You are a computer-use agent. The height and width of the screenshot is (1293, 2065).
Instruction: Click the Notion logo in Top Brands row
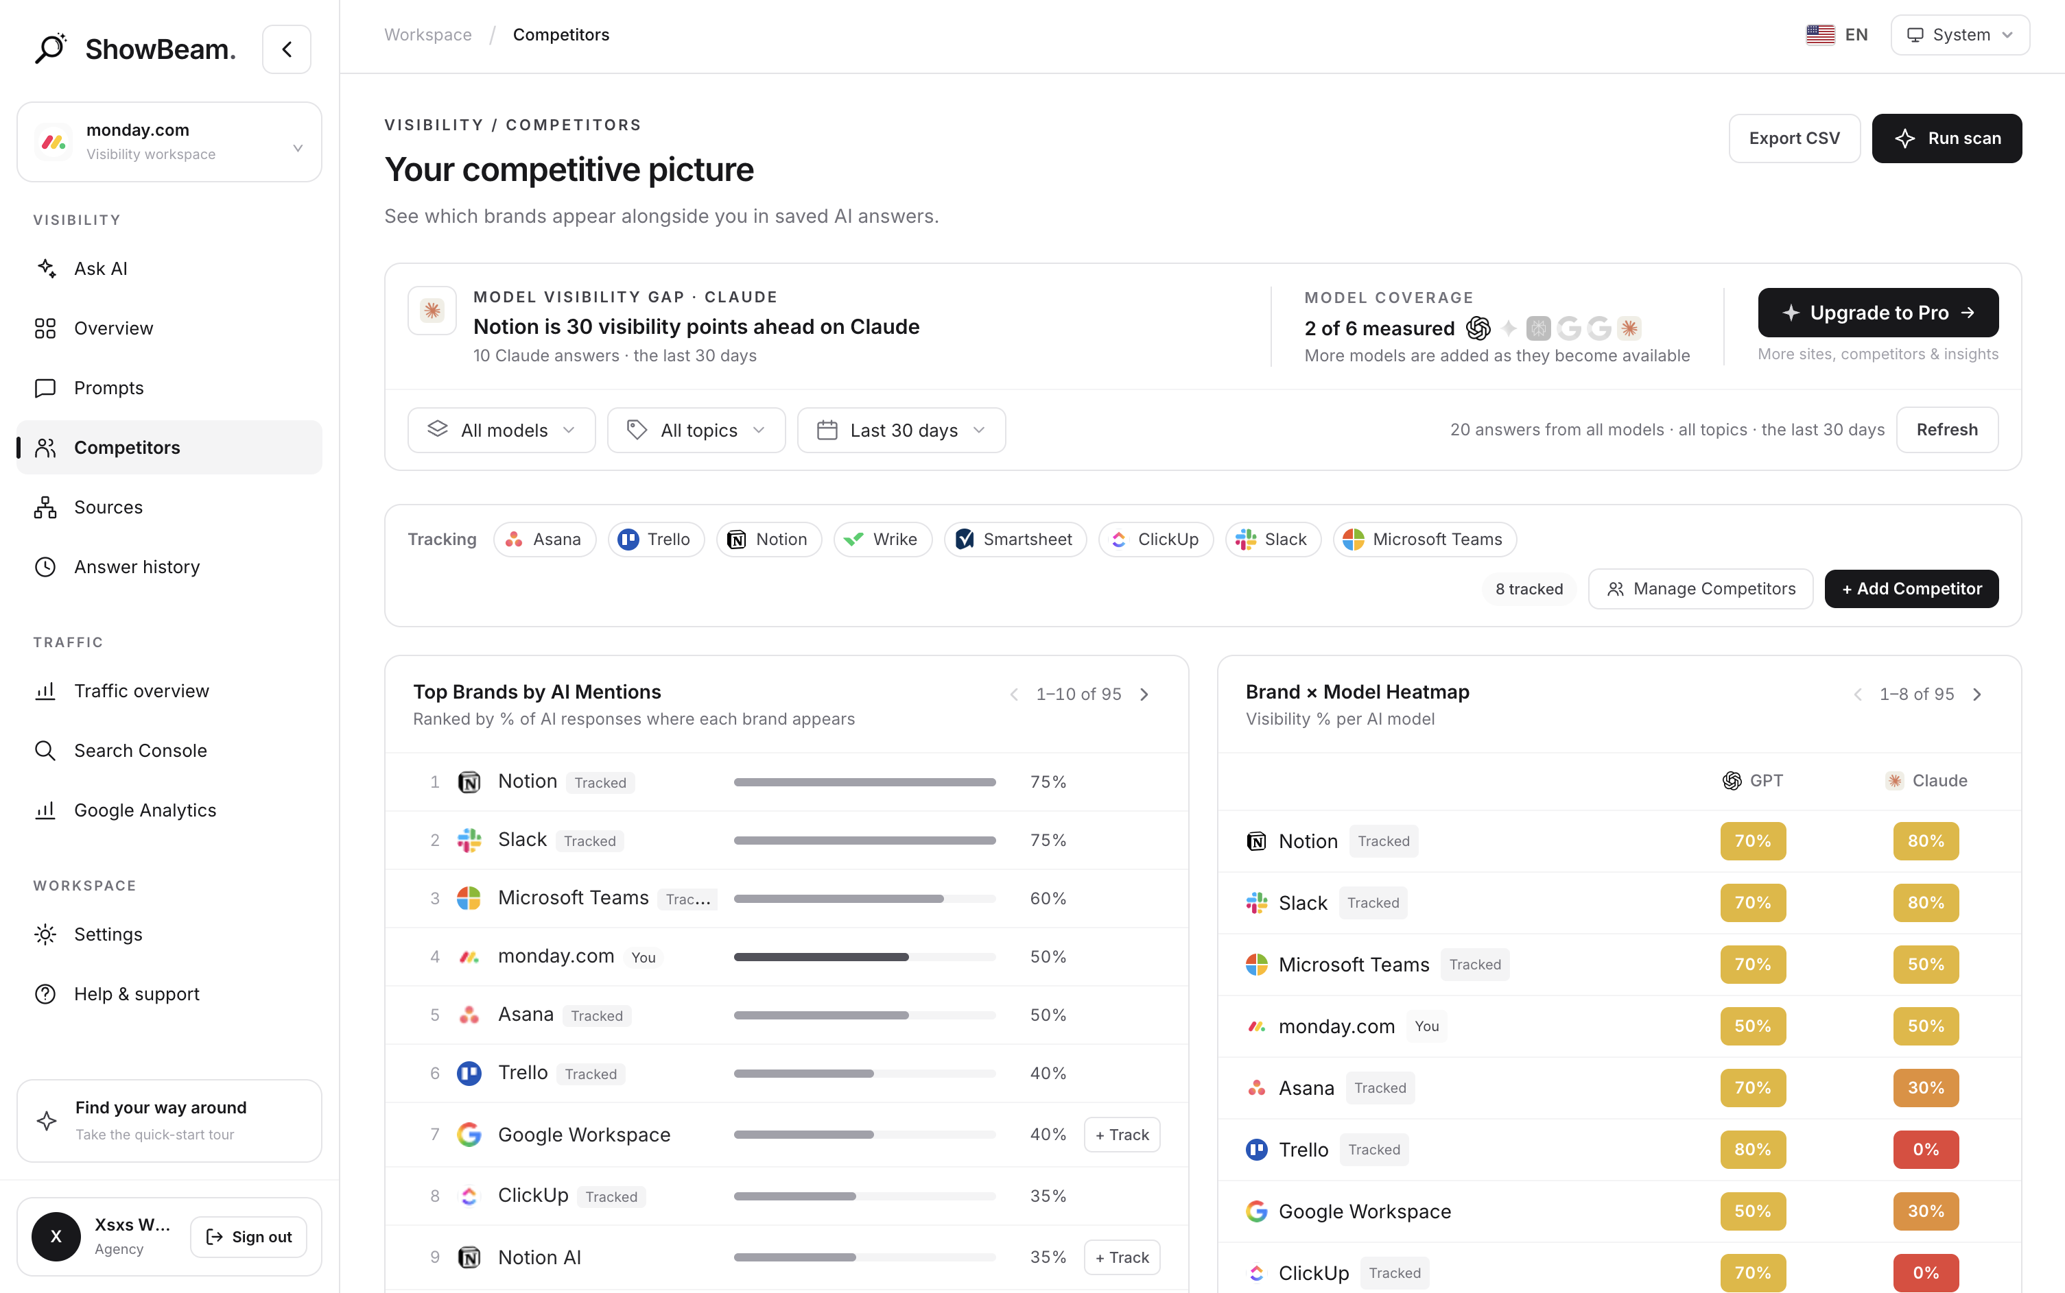[469, 782]
